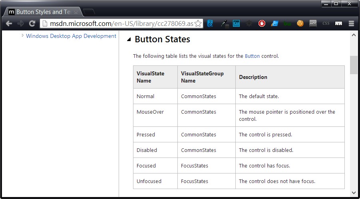Expand the Windows Desktop App Development node
The height and width of the screenshot is (199, 360).
coord(23,35)
